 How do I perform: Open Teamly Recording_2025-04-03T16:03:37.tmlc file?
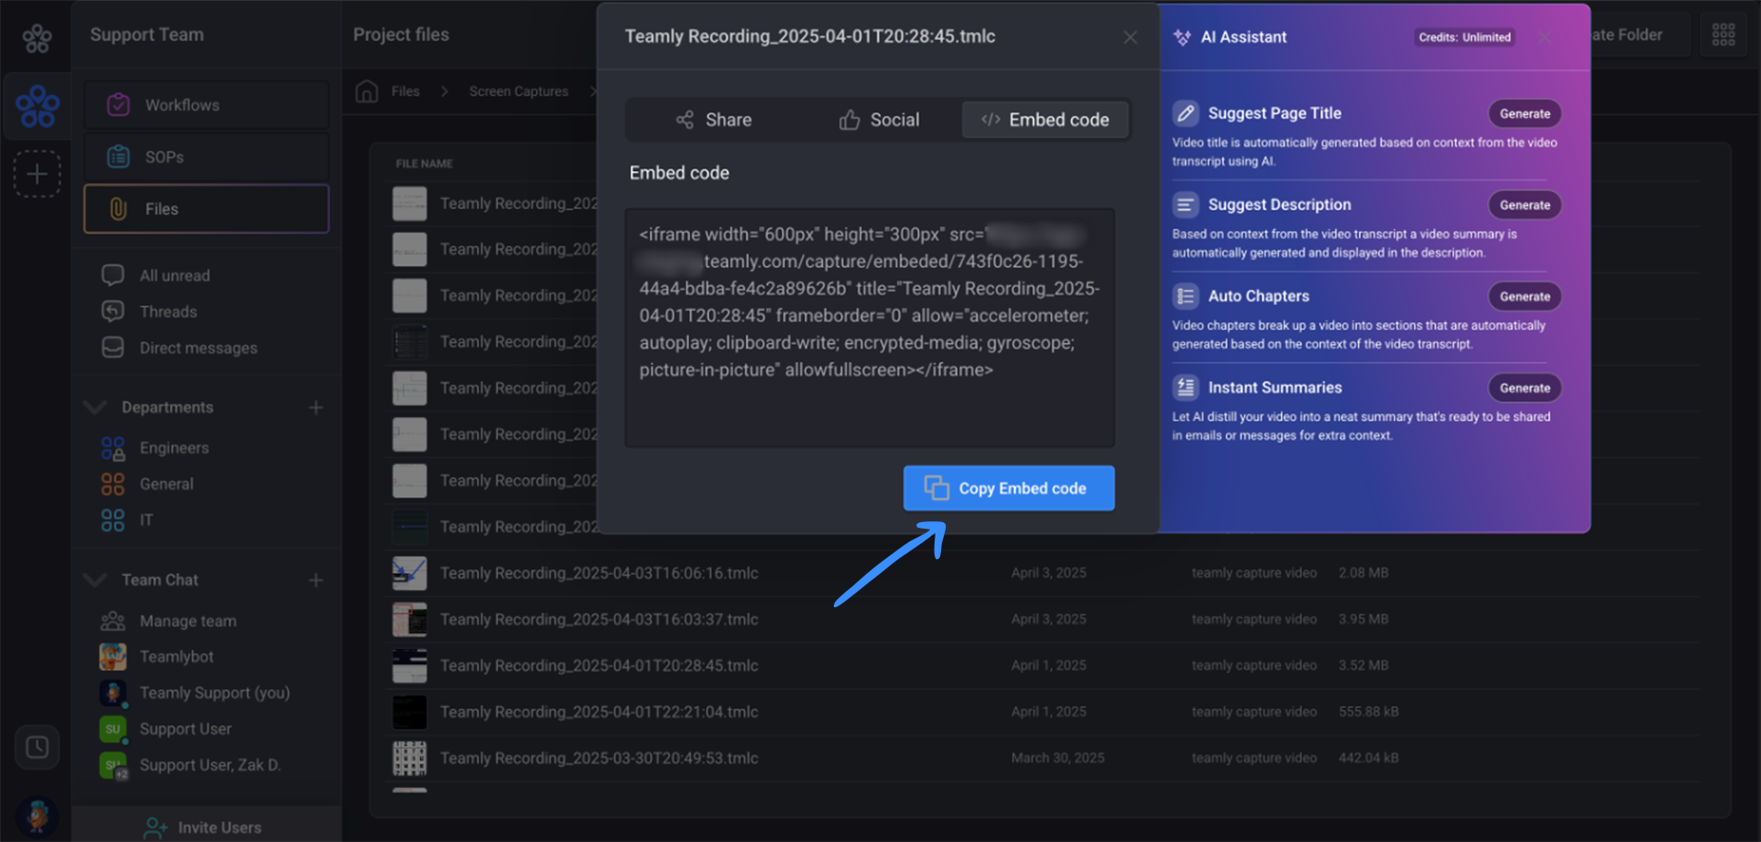(599, 619)
